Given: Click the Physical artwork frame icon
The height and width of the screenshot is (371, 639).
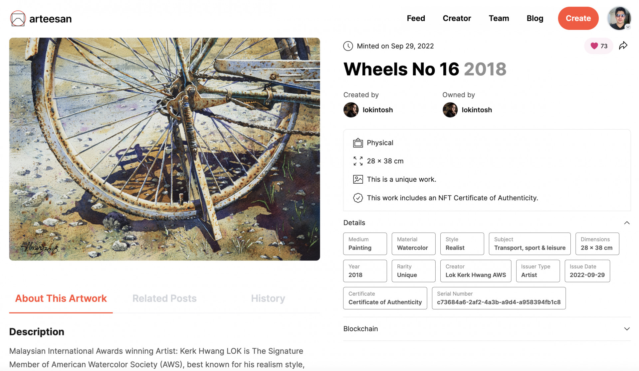Looking at the screenshot, I should [358, 143].
